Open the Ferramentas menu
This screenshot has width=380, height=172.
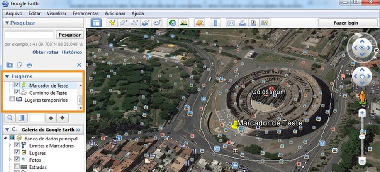click(x=86, y=13)
